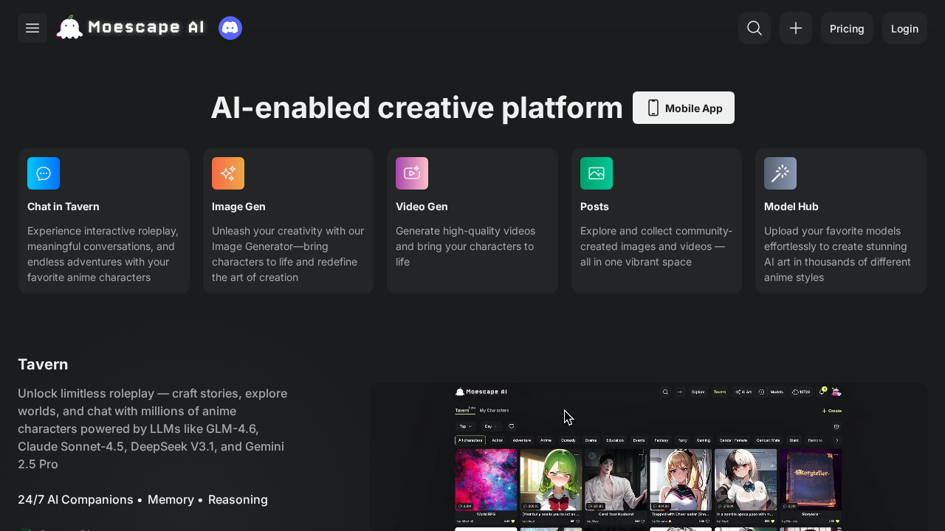Click the Video Gen icon
Viewport: 945px width, 531px height.
(412, 173)
